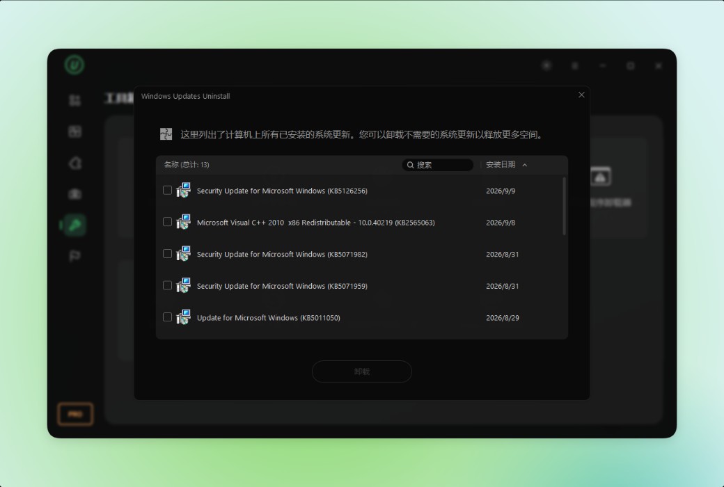Click the 卸载 uninstall button
Image resolution: width=724 pixels, height=487 pixels.
362,372
